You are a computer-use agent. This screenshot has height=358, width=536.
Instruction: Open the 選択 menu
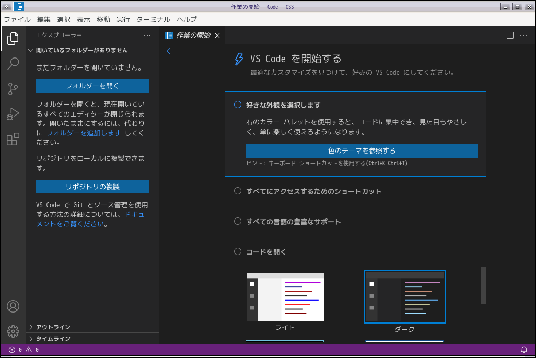tap(64, 19)
